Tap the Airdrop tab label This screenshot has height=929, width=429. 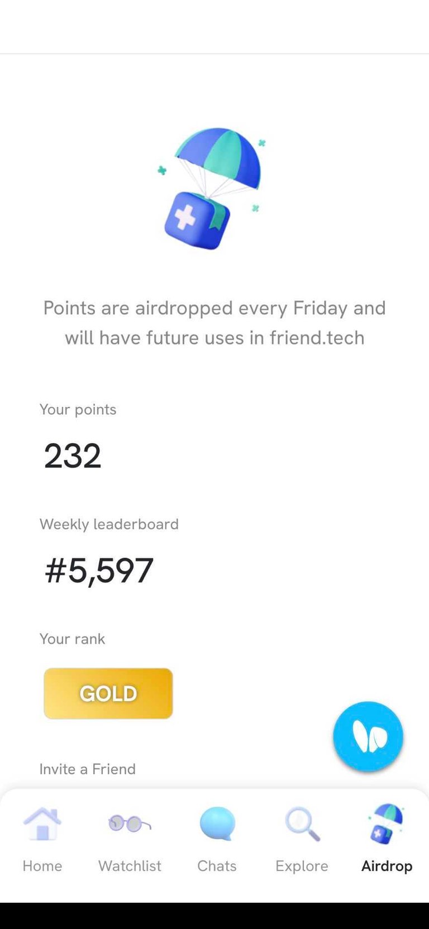point(387,866)
